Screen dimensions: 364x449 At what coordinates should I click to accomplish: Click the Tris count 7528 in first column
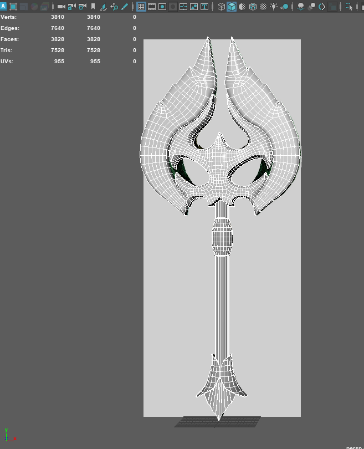[58, 50]
